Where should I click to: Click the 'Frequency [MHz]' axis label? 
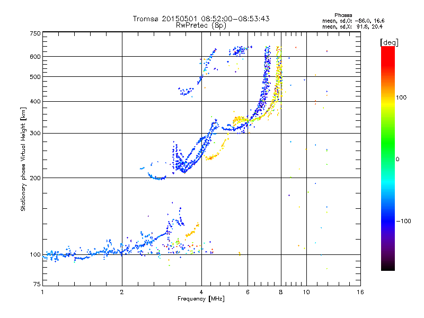pos(201,299)
